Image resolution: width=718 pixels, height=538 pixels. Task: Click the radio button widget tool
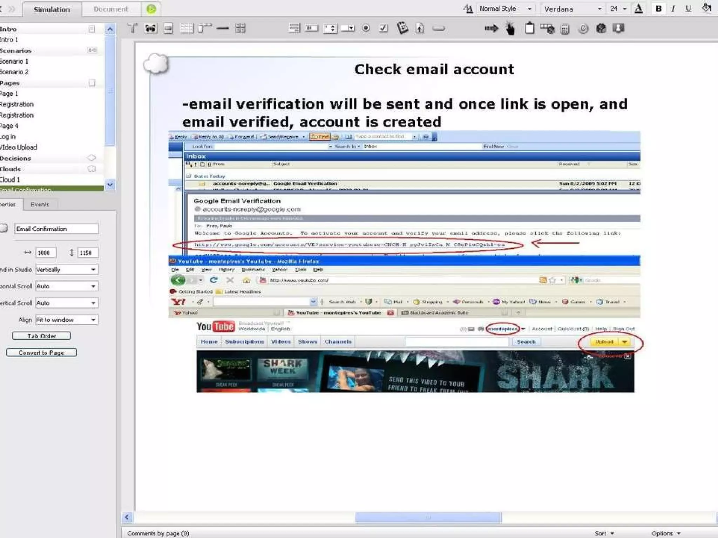click(366, 28)
